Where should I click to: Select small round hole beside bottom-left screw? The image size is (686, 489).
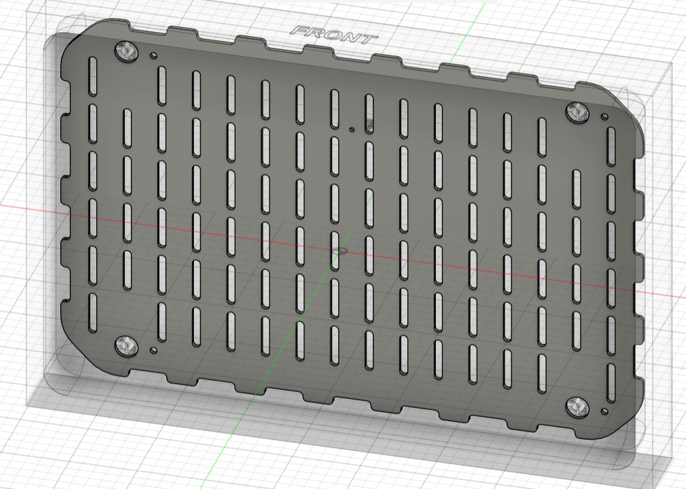point(153,350)
